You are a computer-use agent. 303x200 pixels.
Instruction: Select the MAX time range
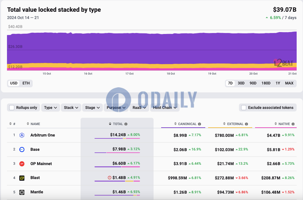click(x=289, y=83)
